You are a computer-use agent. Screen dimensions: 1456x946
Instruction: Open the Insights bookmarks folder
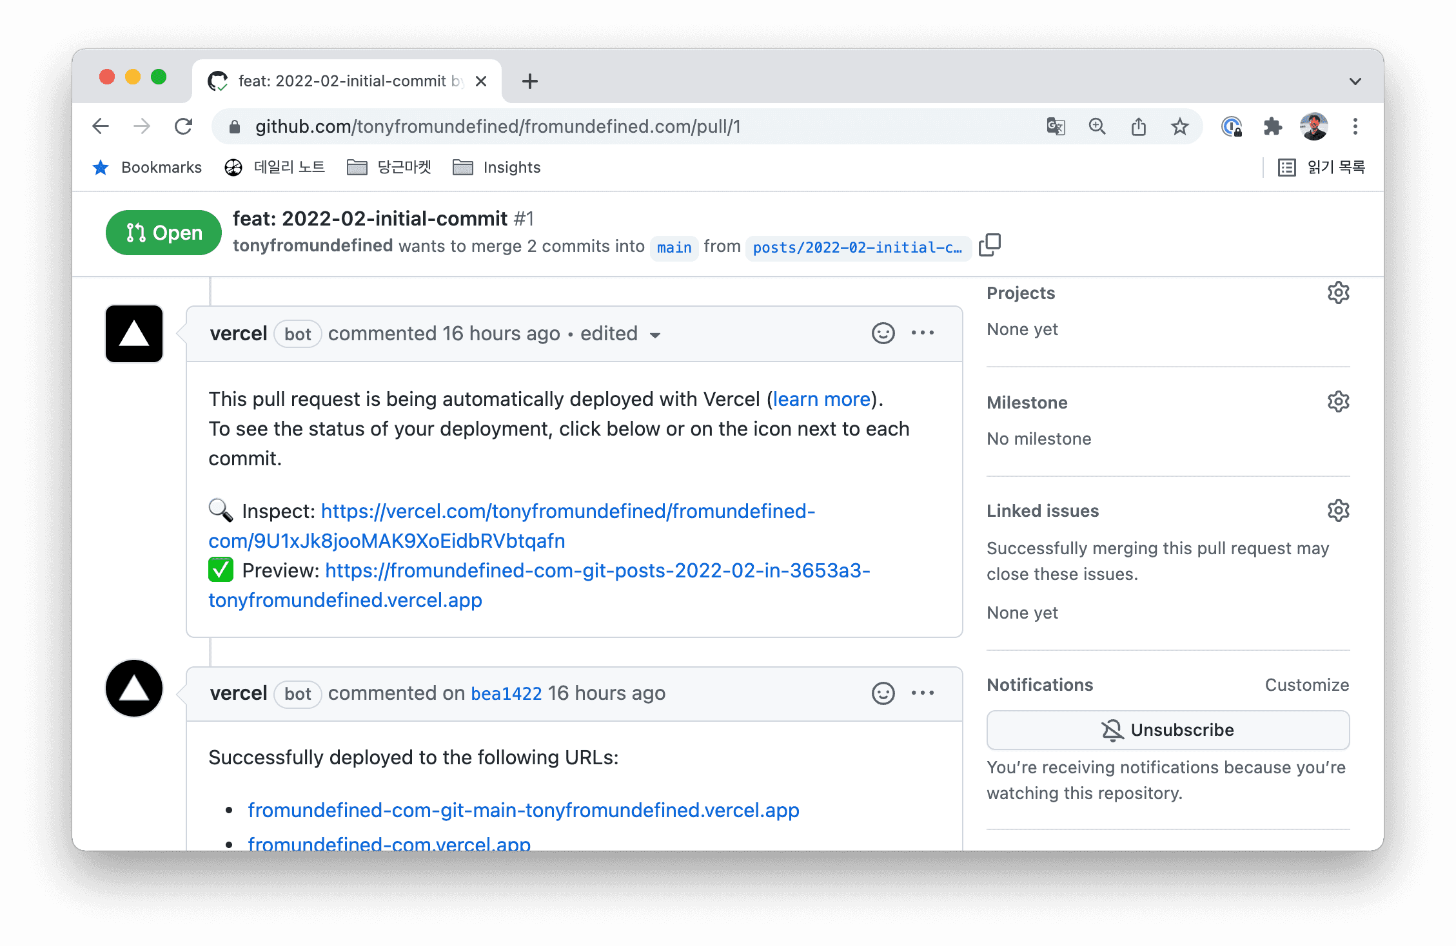coord(497,168)
